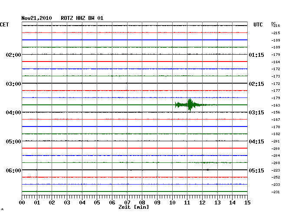
Task: Click minute tick label 09 on axis
Action: pos(157,203)
